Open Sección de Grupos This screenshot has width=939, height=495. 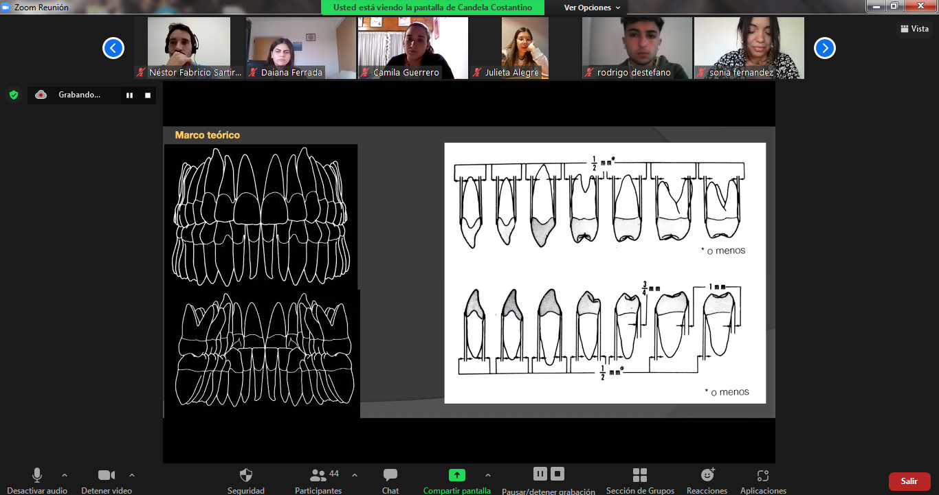[x=639, y=476]
